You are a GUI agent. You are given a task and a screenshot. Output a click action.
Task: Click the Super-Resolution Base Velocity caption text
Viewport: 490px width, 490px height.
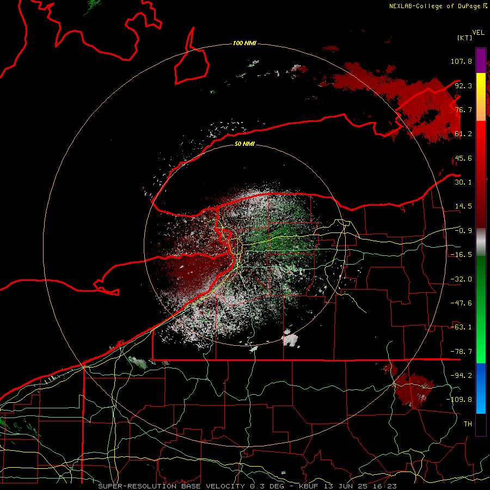click(248, 486)
